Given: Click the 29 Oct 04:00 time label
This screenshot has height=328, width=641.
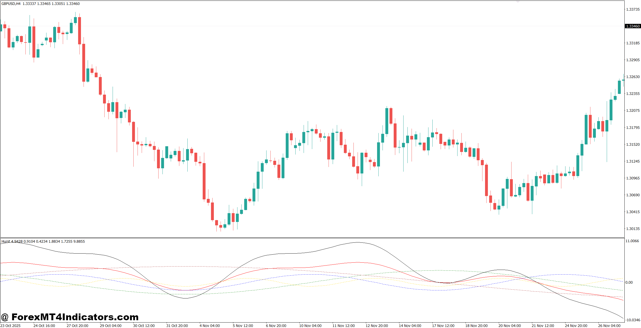Looking at the screenshot, I should [x=111, y=326].
